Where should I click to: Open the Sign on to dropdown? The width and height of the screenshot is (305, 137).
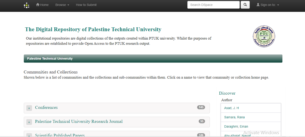(x=268, y=5)
